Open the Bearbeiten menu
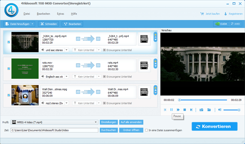 click(x=43, y=14)
